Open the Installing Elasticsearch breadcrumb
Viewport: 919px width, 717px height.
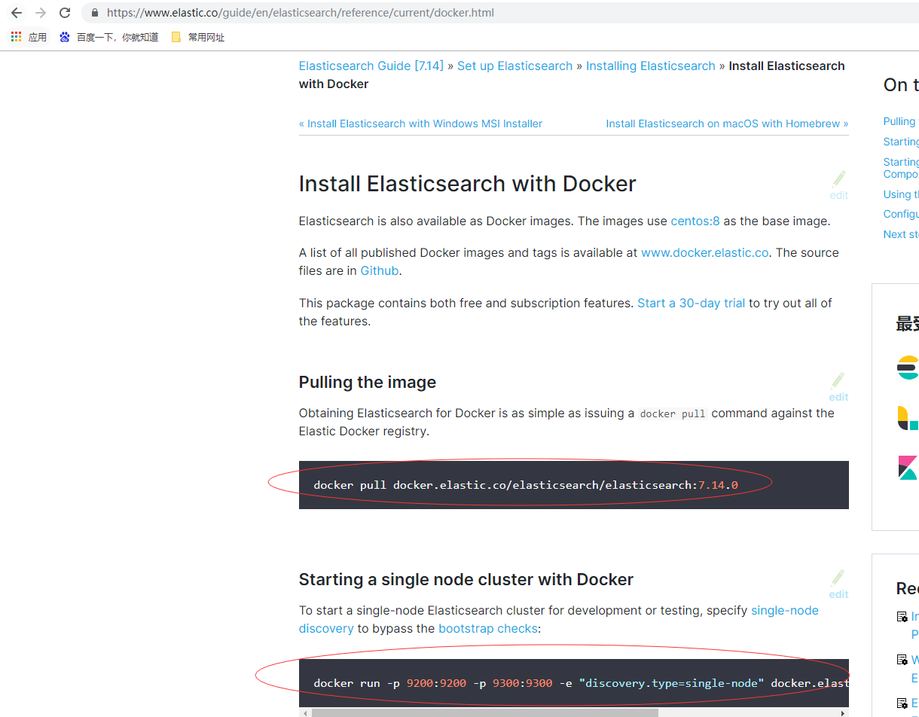651,66
